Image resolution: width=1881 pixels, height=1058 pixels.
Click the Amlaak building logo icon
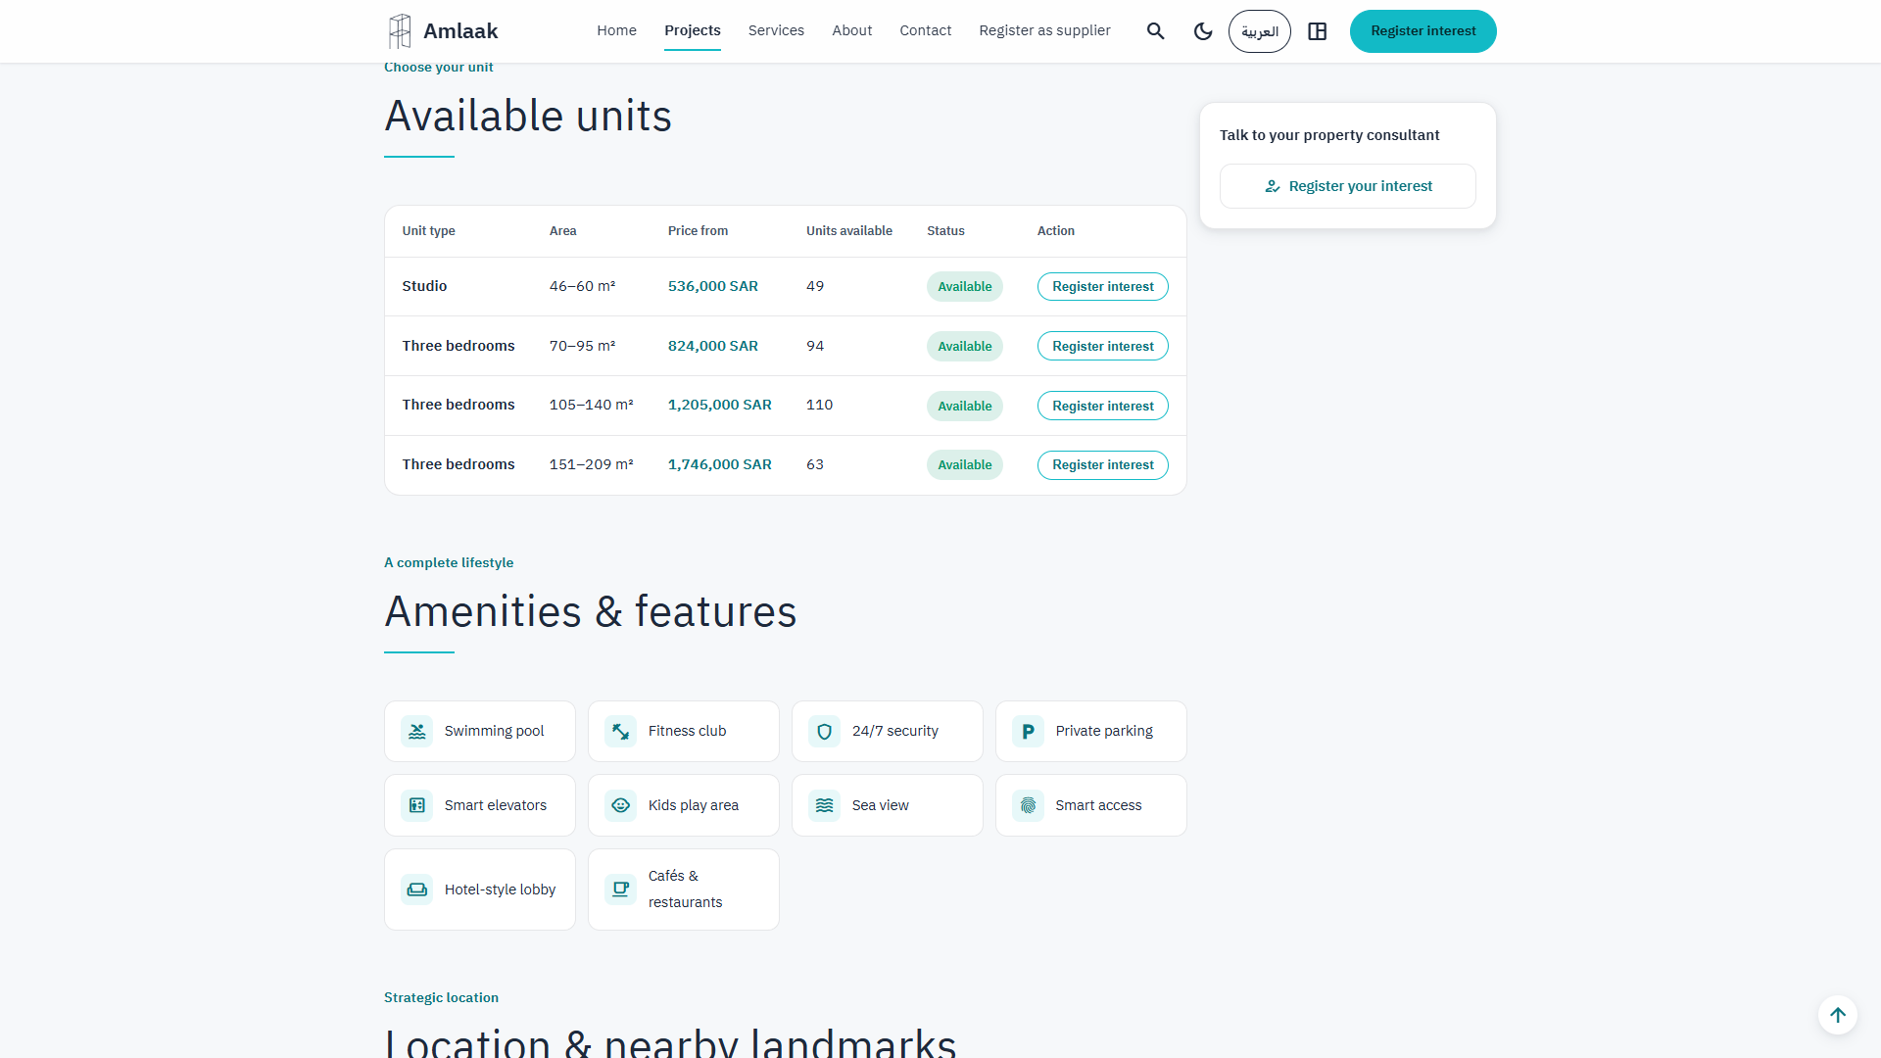pos(400,31)
